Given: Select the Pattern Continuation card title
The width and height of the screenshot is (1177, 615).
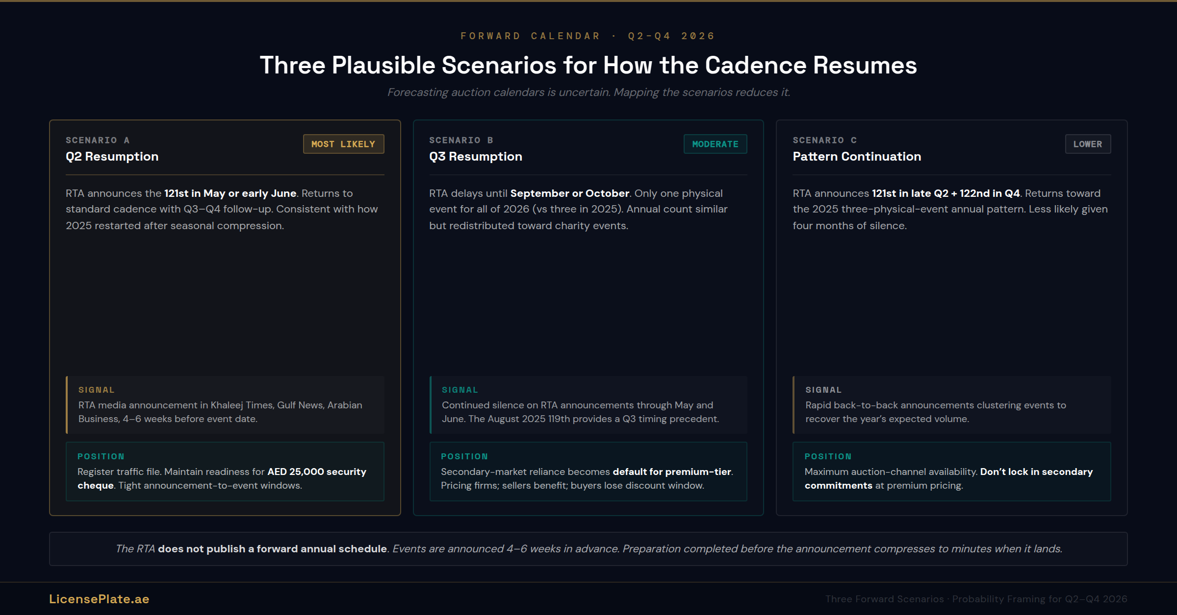Looking at the screenshot, I should coord(857,156).
